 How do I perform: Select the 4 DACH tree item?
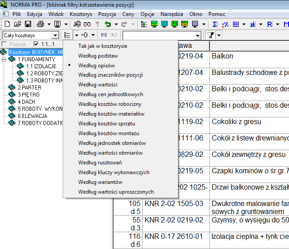point(26,101)
